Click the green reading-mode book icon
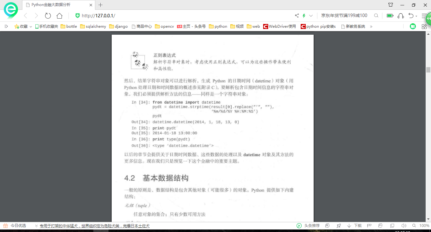This screenshot has width=431, height=232. [x=413, y=26]
